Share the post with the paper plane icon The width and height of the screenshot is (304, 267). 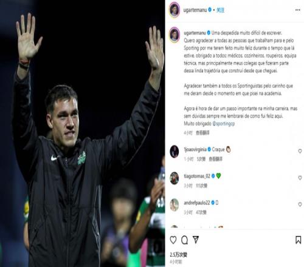pos(196,240)
